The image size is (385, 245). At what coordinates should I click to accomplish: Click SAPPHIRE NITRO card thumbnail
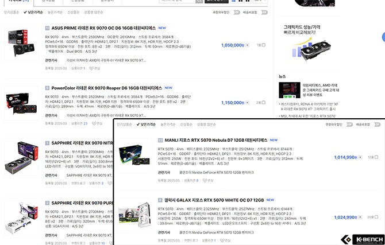pos(21,158)
